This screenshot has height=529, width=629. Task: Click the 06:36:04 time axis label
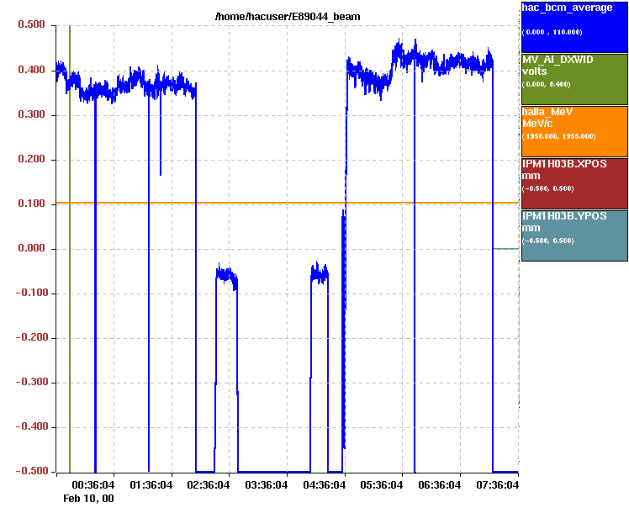(x=439, y=484)
